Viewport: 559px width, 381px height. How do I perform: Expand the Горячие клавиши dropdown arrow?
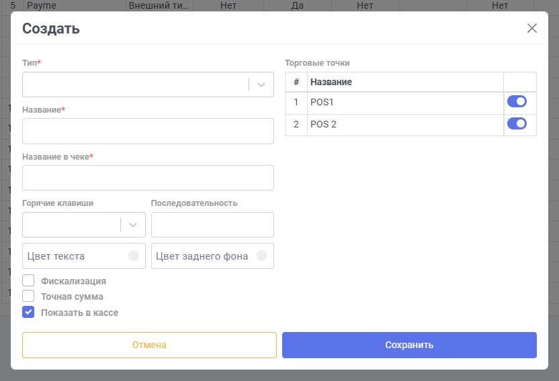(133, 225)
